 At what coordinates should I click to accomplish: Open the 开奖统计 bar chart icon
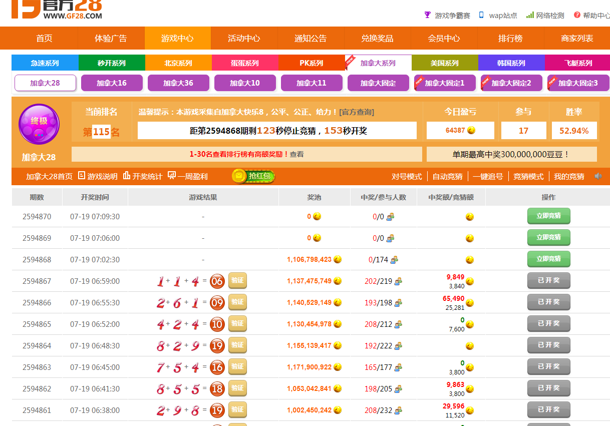click(127, 176)
